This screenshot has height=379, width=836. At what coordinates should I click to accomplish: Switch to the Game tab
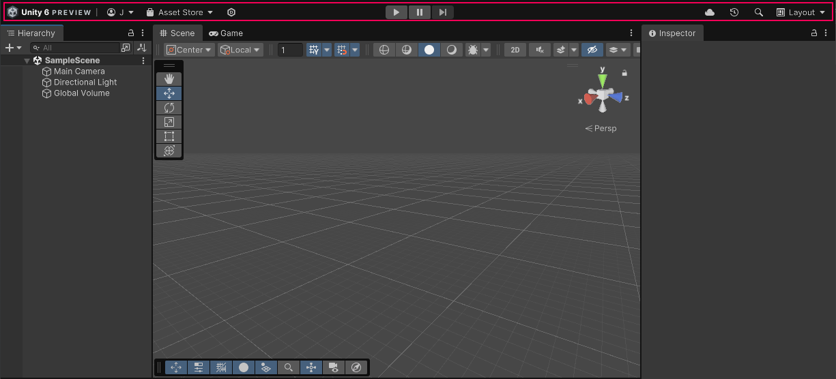point(226,33)
